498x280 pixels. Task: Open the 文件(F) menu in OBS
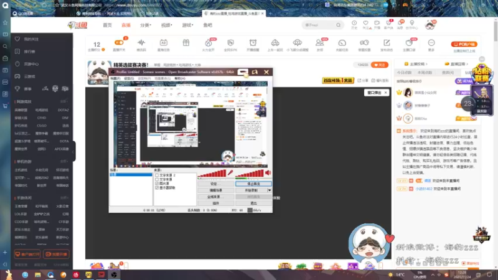click(x=115, y=78)
